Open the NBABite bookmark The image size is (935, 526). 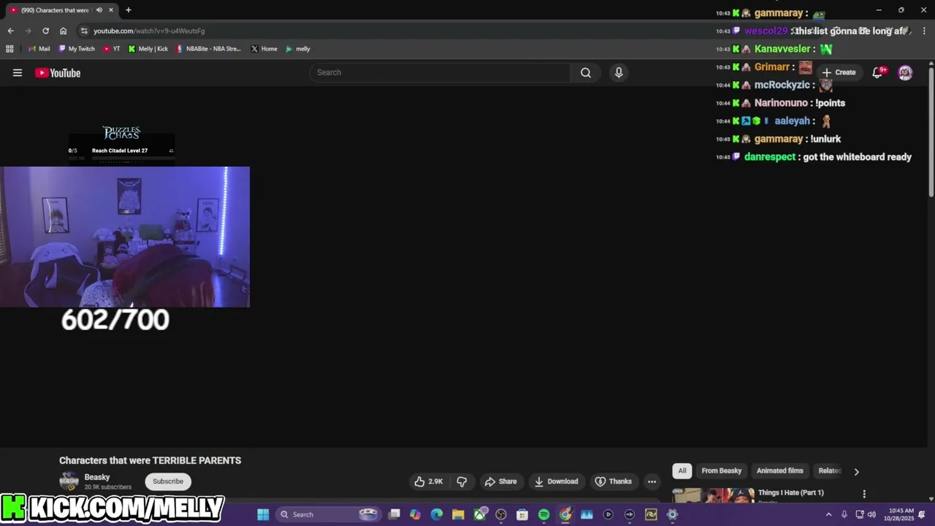click(209, 49)
